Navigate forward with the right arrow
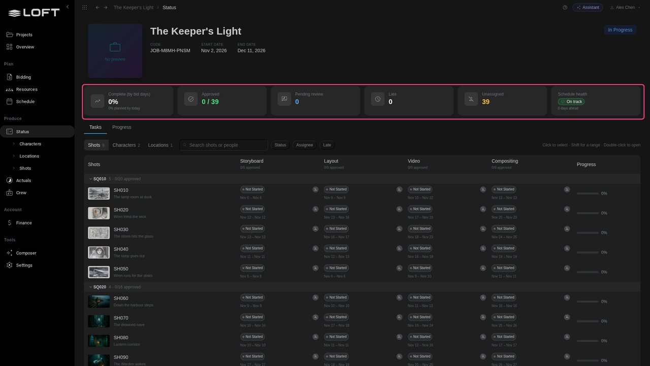Viewport: 650px width, 366px height. pyautogui.click(x=105, y=8)
